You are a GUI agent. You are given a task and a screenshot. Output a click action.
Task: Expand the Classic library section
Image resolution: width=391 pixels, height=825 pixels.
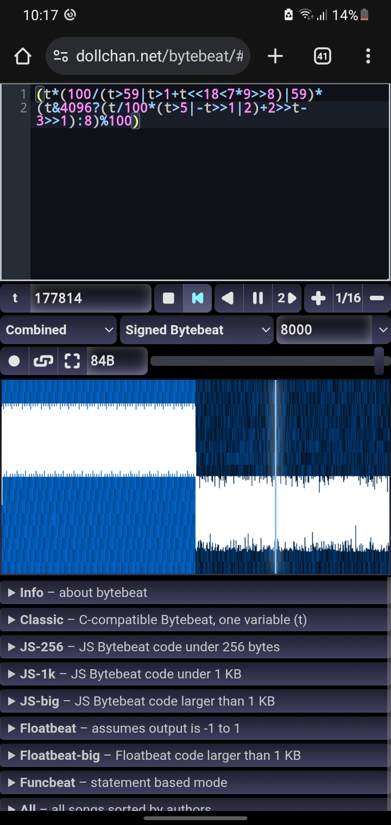[x=195, y=620]
